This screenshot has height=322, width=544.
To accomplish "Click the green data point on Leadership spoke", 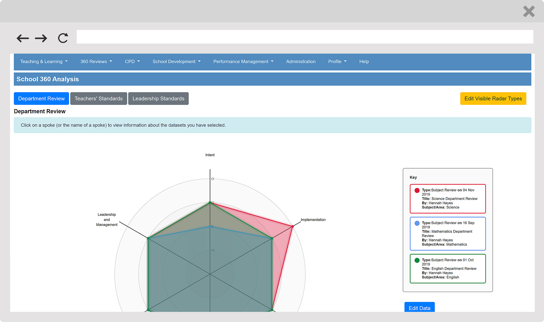I will pos(148,238).
